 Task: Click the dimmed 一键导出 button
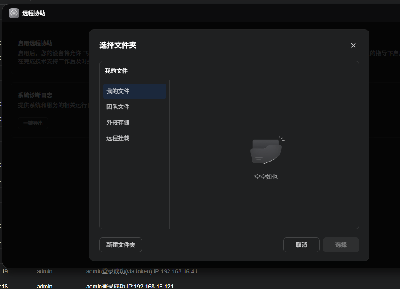pyautogui.click(x=33, y=123)
